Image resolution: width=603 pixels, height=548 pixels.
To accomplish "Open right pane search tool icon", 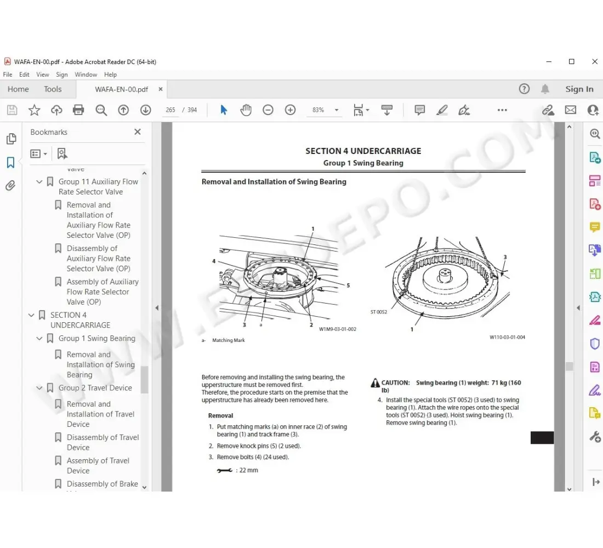I will 595,134.
